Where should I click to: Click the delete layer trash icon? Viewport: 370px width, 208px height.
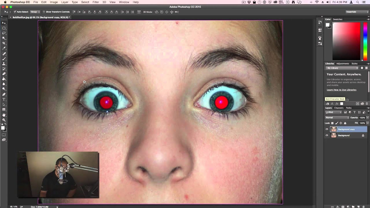pyautogui.click(x=367, y=207)
